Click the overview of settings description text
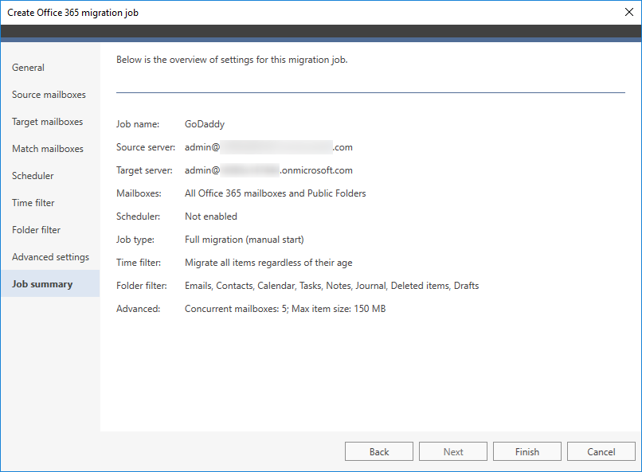 pos(232,60)
